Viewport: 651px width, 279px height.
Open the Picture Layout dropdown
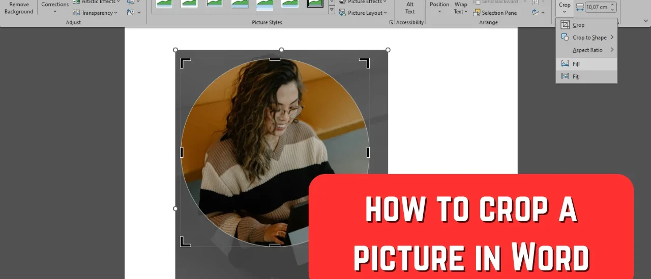pyautogui.click(x=363, y=13)
